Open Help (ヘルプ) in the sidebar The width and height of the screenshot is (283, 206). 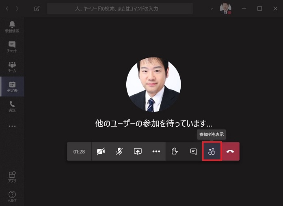tap(12, 196)
